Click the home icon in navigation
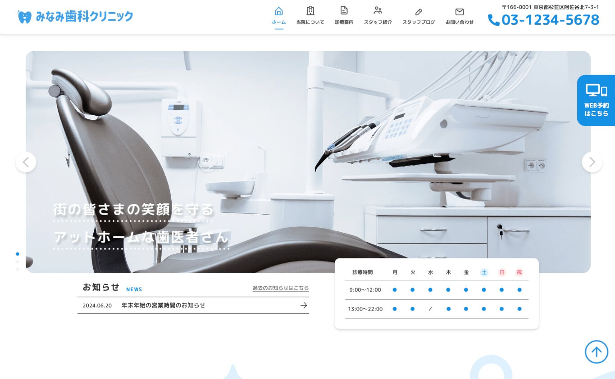615x379 pixels. 279,11
